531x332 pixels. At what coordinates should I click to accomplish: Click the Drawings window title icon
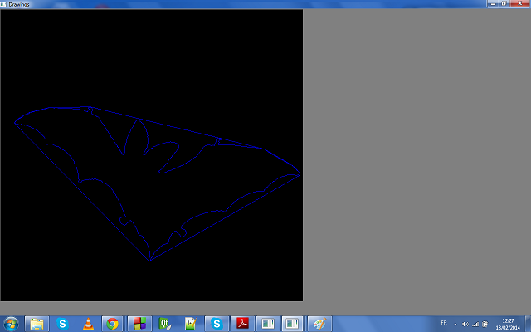[3, 4]
